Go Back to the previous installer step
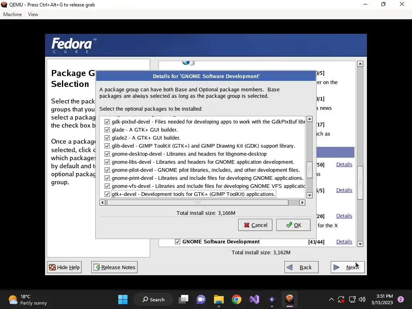412x309 pixels. click(x=301, y=267)
